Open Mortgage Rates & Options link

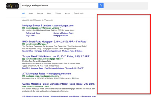coord(72,51)
